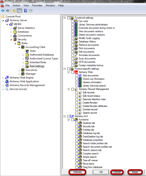Viewport: 146px width, 176px height.
Task: Expand the Authorized Databases tree node
Action: [23, 55]
